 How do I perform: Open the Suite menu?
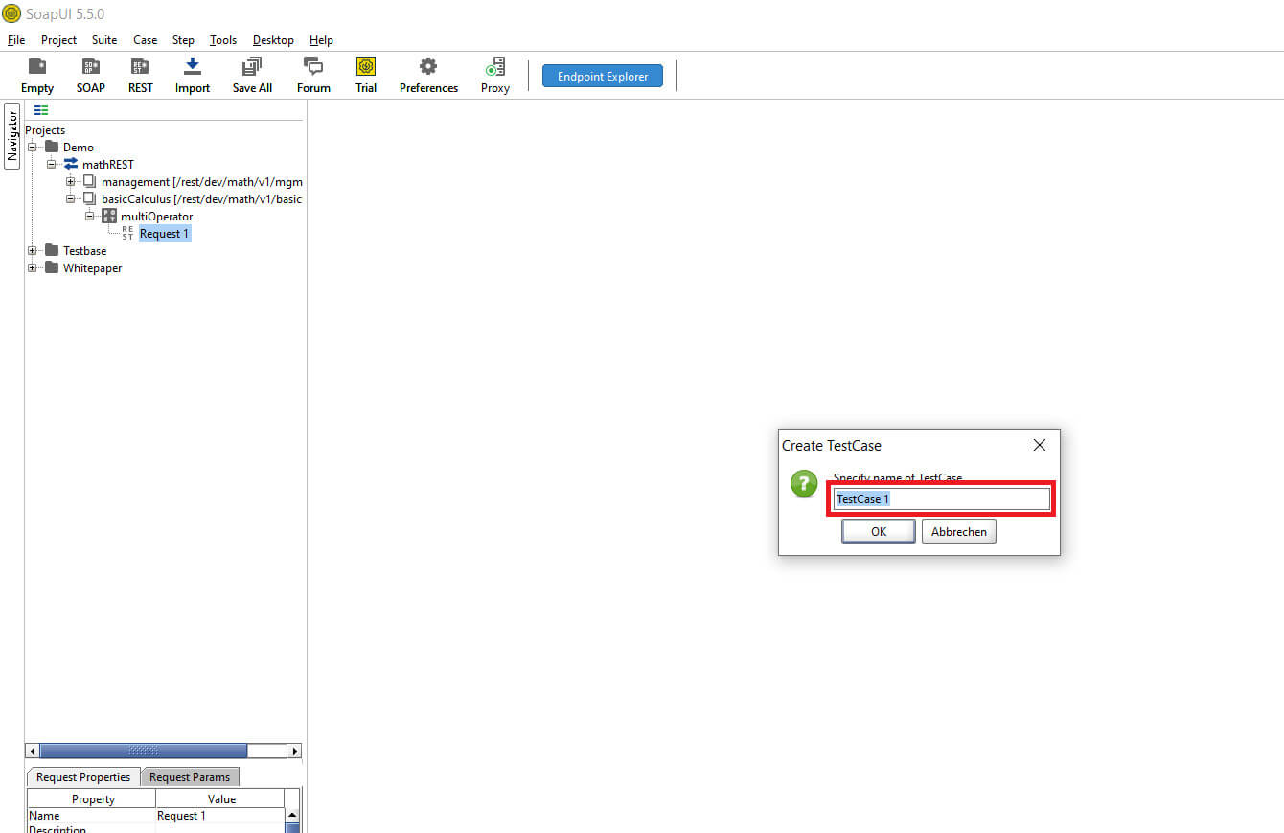tap(104, 40)
